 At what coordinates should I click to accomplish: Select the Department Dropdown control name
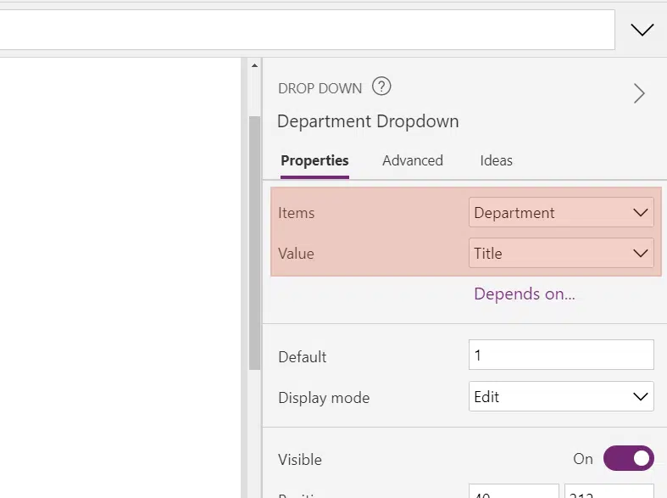[x=368, y=121]
